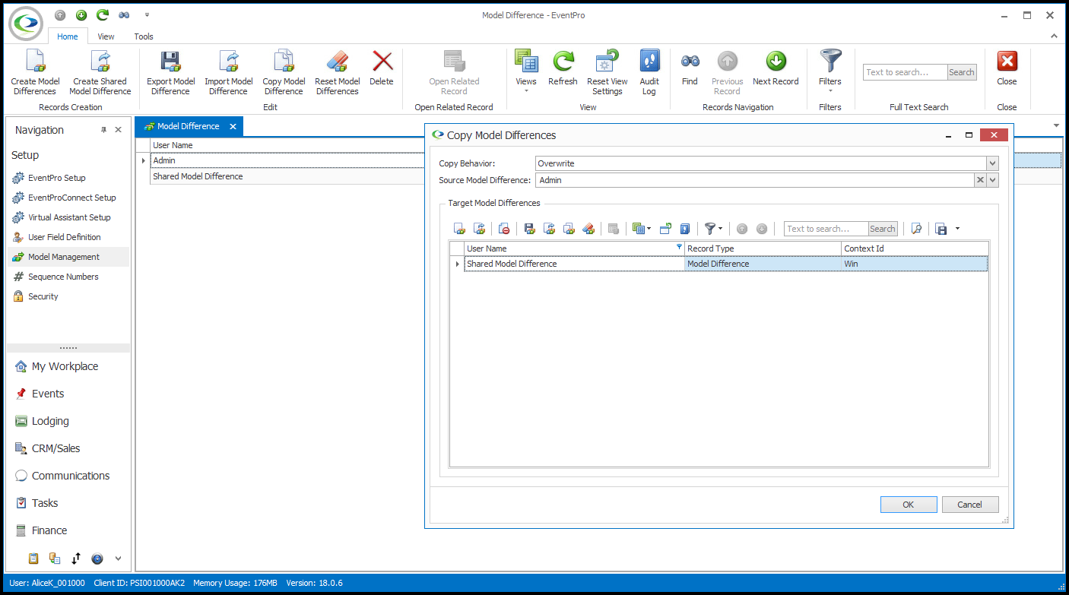Screen dimensions: 1069x595
Task: Collapse the ribbon using the top-right arrow
Action: tap(1054, 36)
